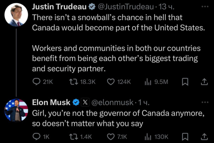
Task: Bookmark Justin Trudeau's tweet
Action: coord(185,82)
